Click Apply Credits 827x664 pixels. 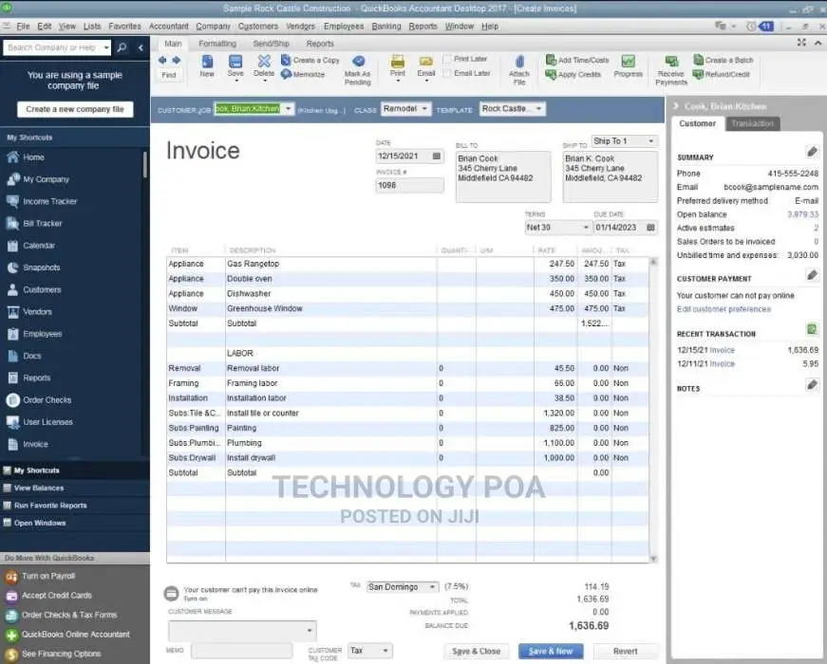[x=573, y=74]
